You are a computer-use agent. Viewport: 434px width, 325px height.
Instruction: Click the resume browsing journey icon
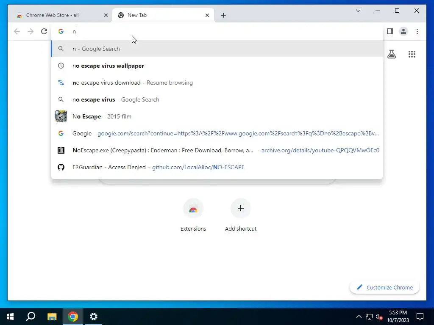coord(61,83)
